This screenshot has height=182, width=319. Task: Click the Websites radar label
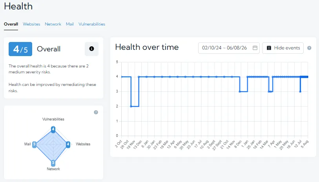83,144
